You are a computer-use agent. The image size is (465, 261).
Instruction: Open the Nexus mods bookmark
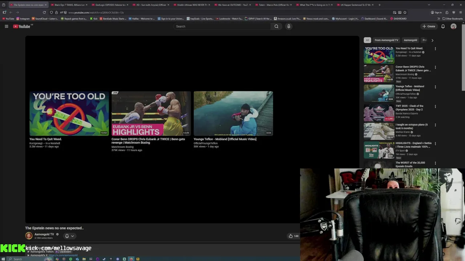tap(316, 18)
